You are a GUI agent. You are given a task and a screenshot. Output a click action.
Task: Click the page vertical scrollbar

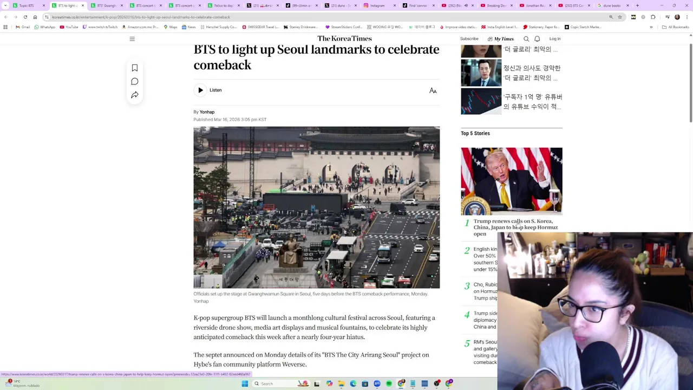point(691,84)
